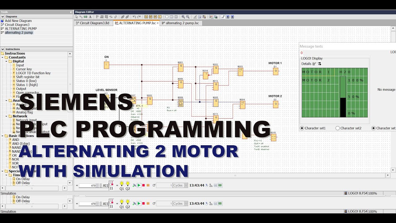Click the AI1 value spinner arrows

point(97,185)
